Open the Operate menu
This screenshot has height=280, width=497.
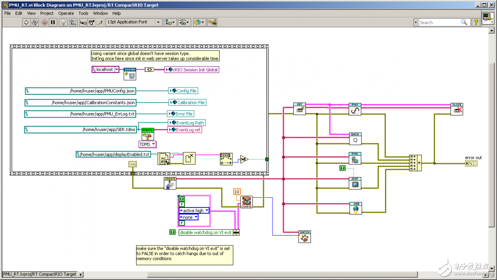[x=66, y=13]
